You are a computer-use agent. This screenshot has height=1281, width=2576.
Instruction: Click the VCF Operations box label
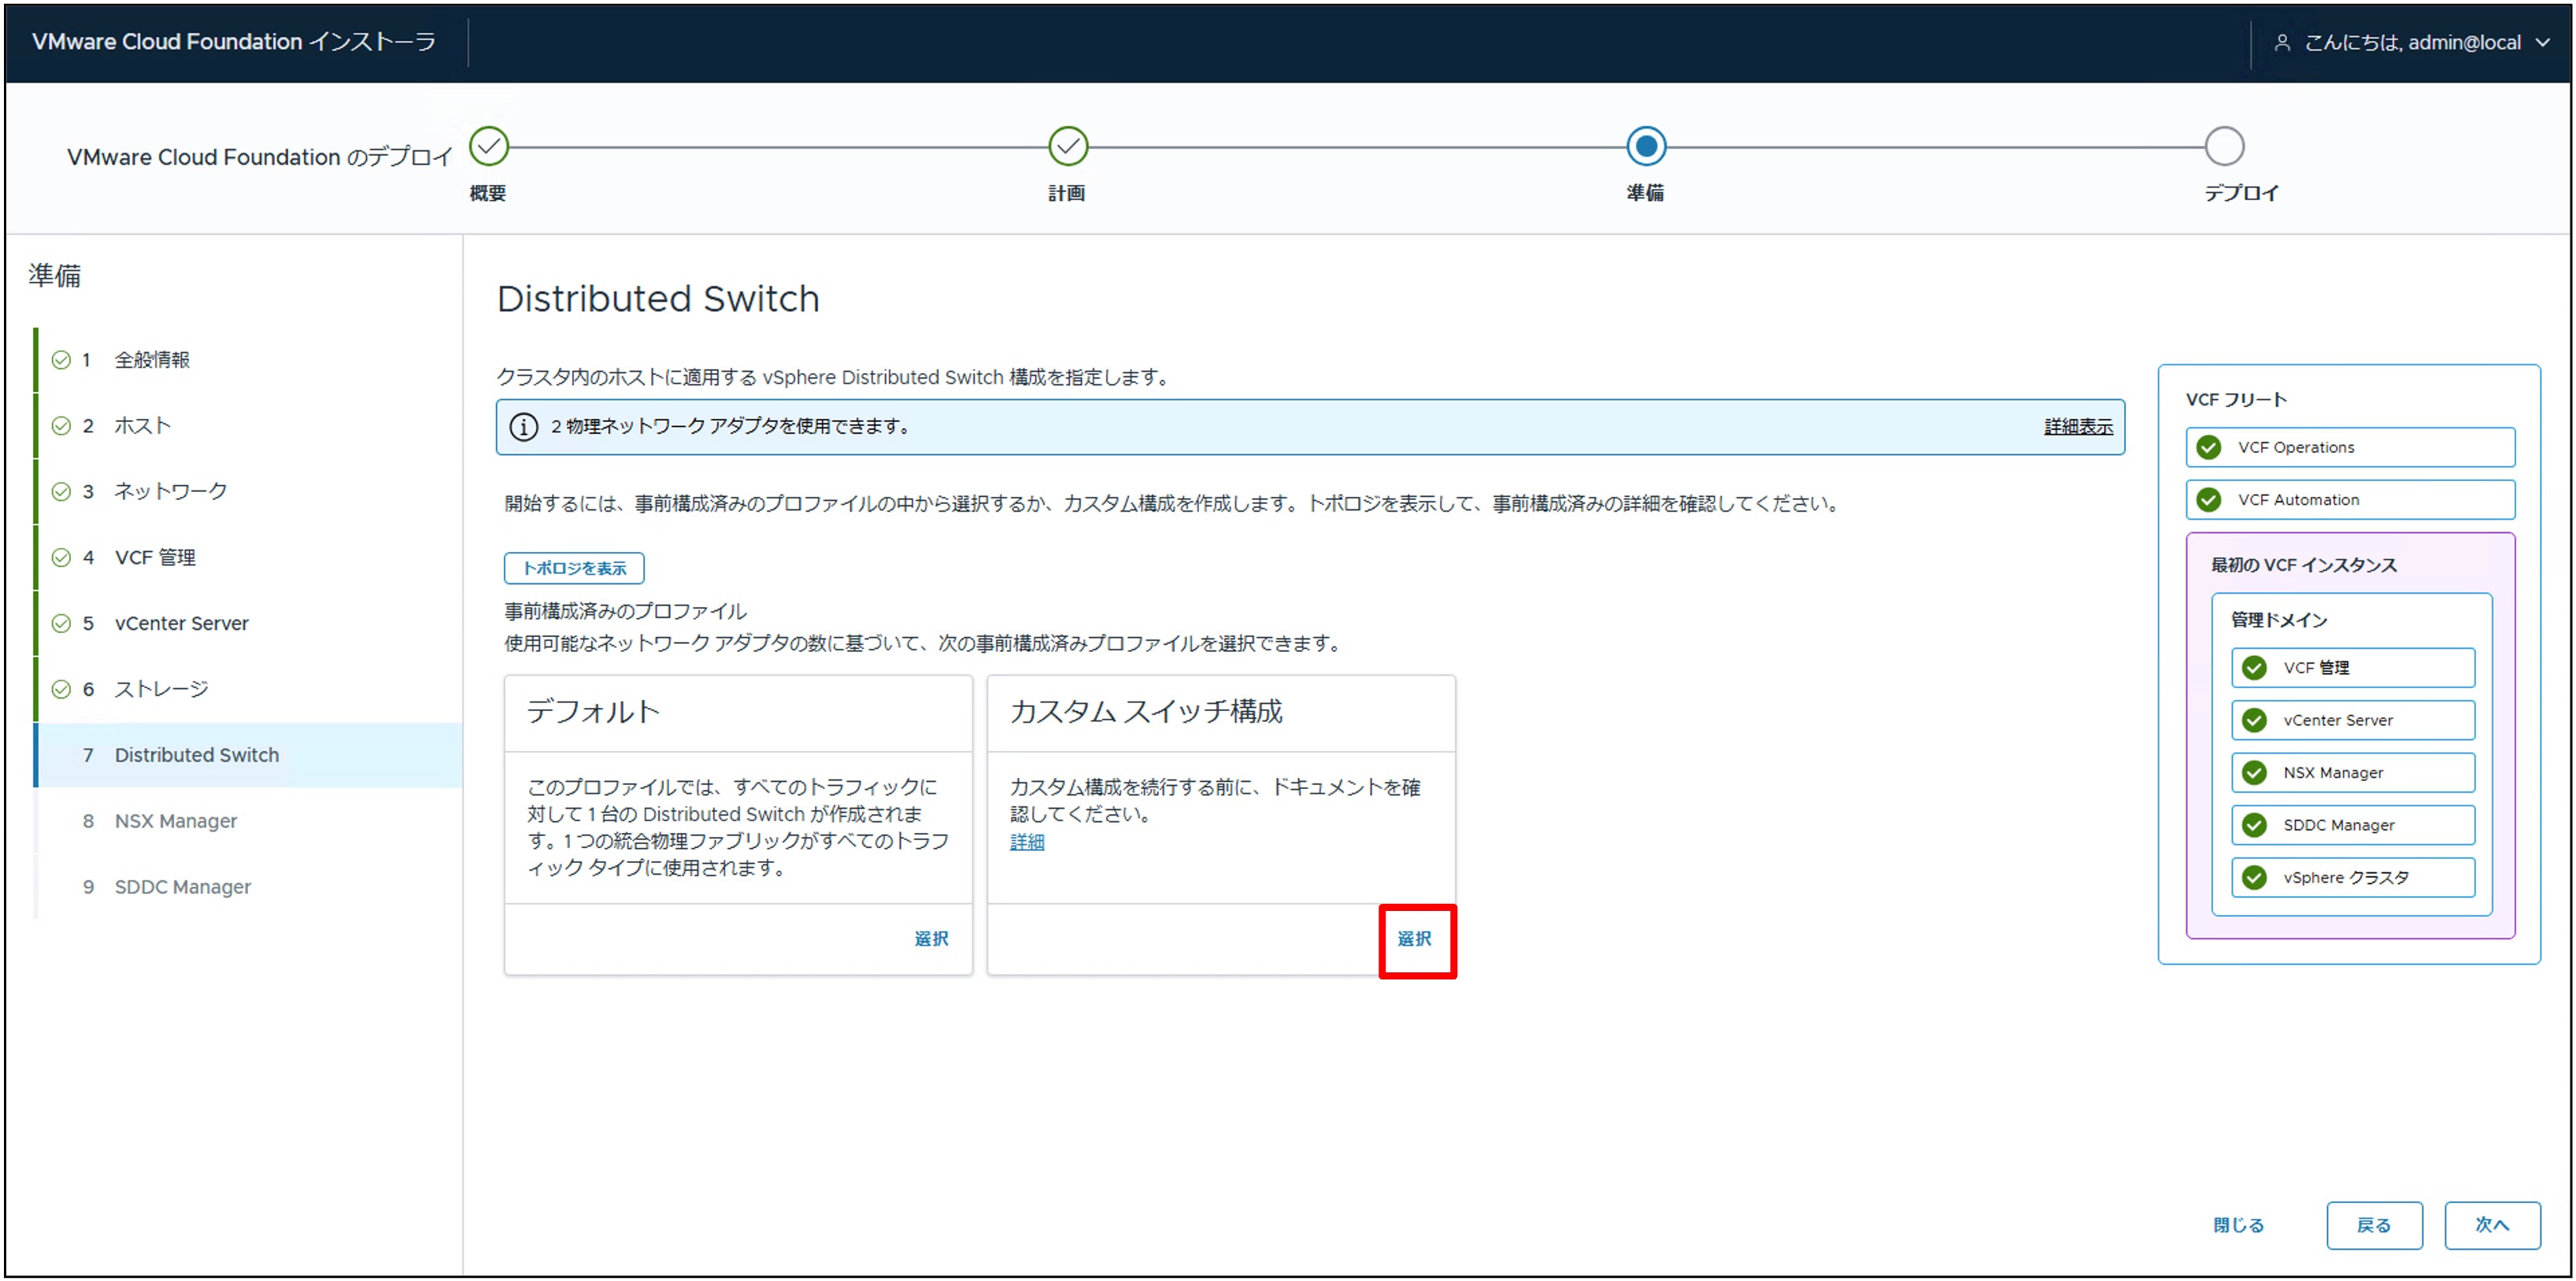2296,447
